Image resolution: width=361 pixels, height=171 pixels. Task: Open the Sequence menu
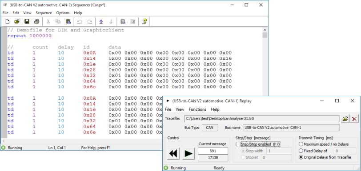[x=44, y=13]
